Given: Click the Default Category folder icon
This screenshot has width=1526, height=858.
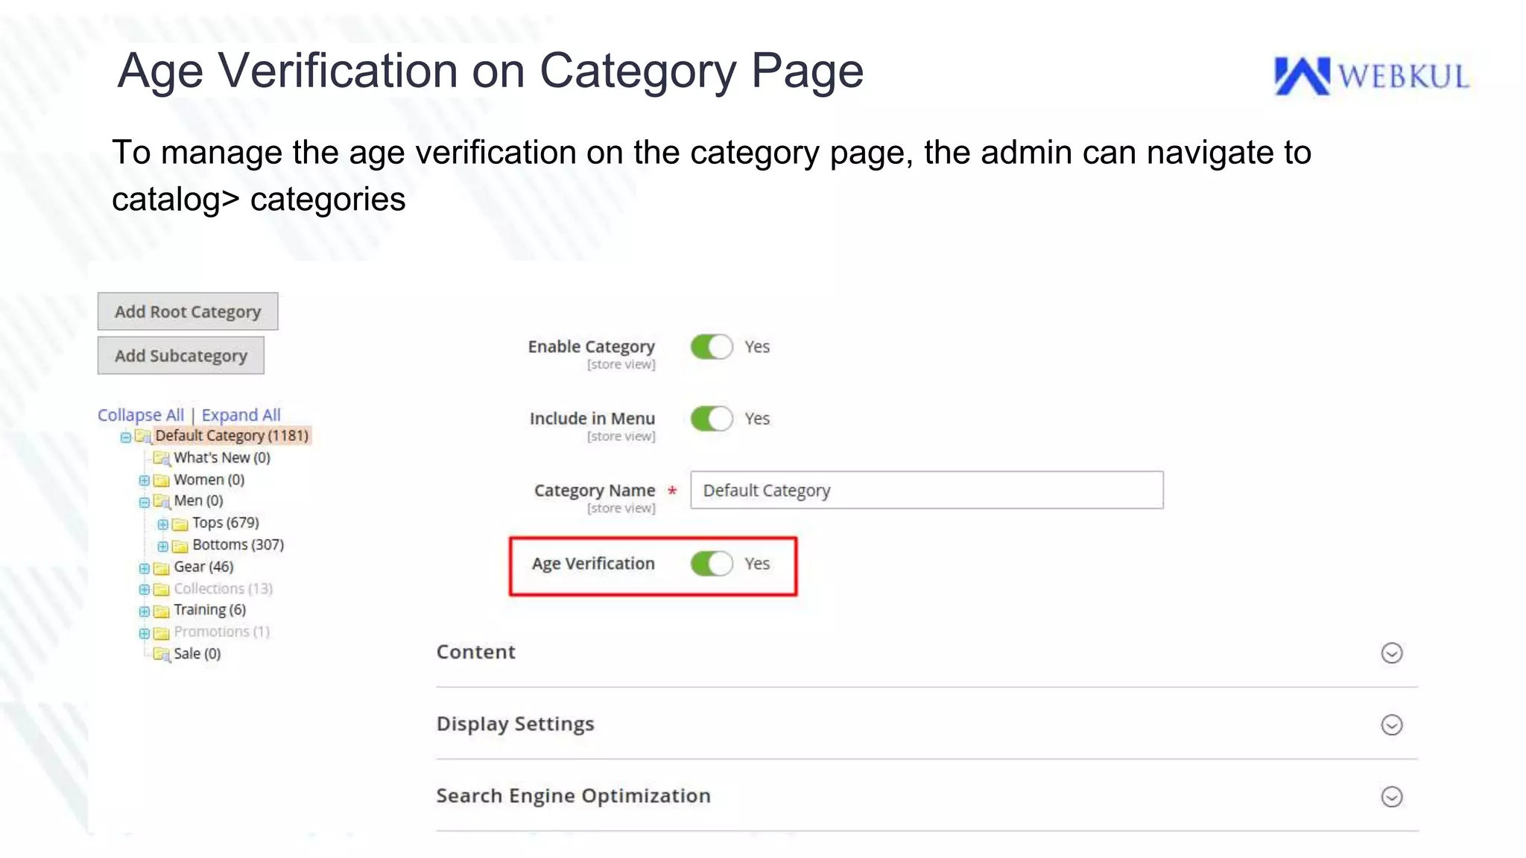Looking at the screenshot, I should 142,436.
